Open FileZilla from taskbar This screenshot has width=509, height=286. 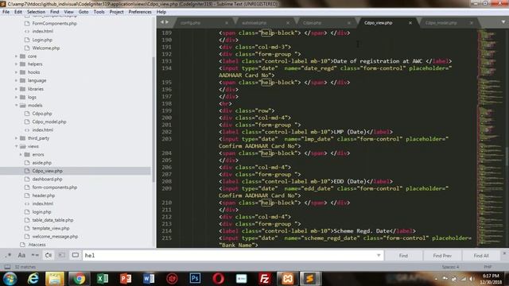point(265,279)
